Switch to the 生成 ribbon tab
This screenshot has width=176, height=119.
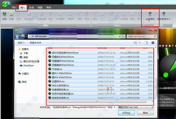(31, 7)
